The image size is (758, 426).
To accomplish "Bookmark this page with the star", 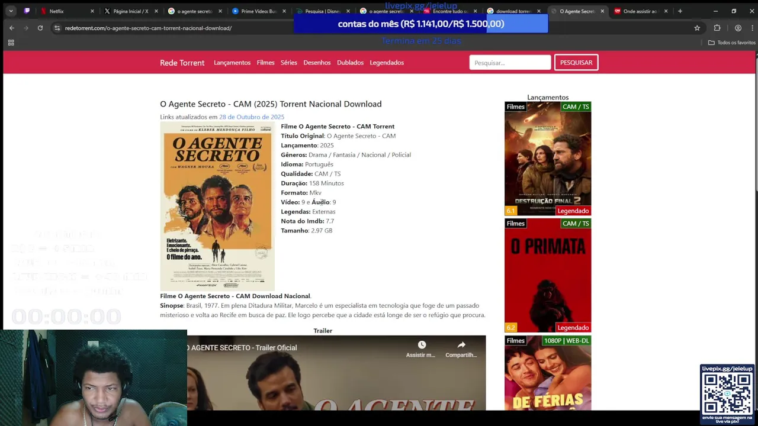I will coord(697,28).
